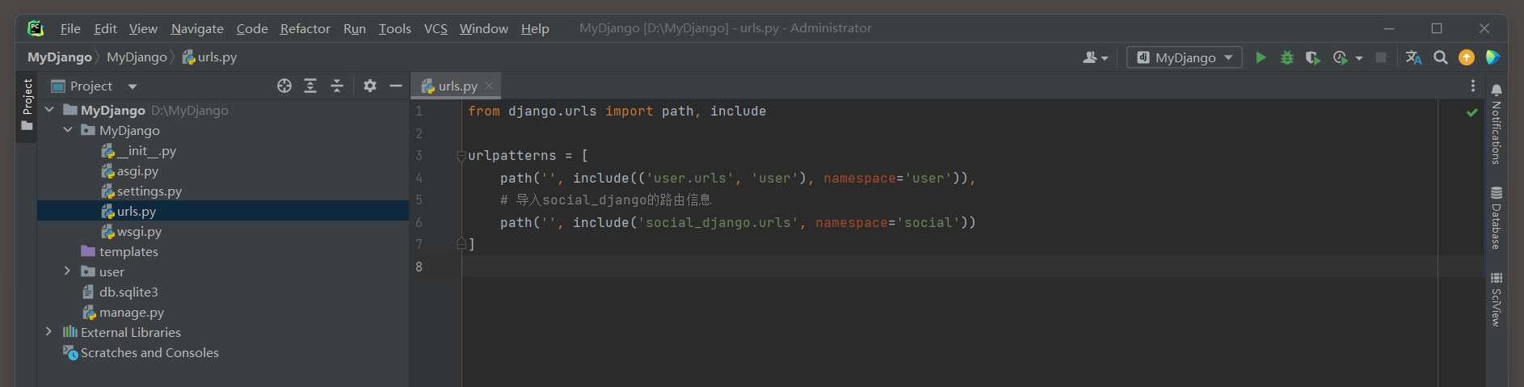Click the profiler run icon
This screenshot has height=387, width=1524.
1341,57
